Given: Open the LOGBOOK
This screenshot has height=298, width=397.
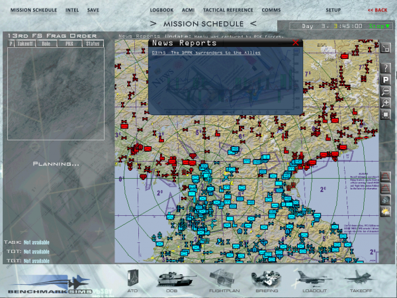Looking at the screenshot, I should (161, 10).
